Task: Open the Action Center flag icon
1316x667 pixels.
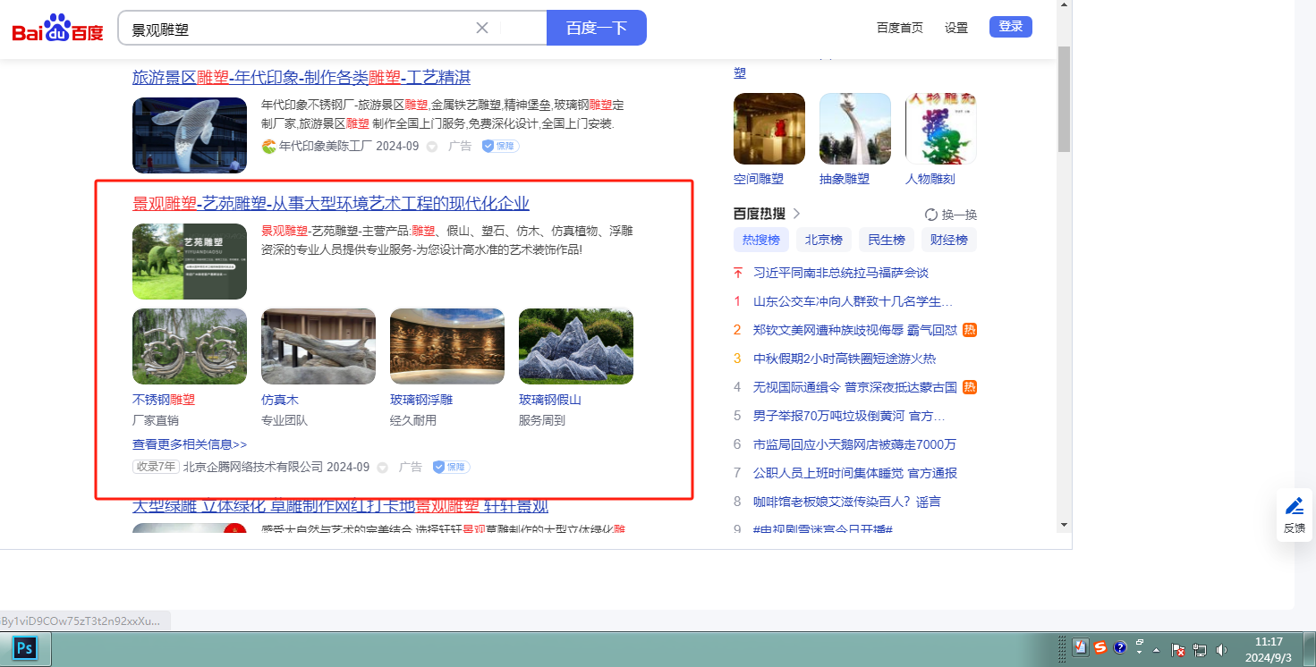Action: click(x=1178, y=650)
